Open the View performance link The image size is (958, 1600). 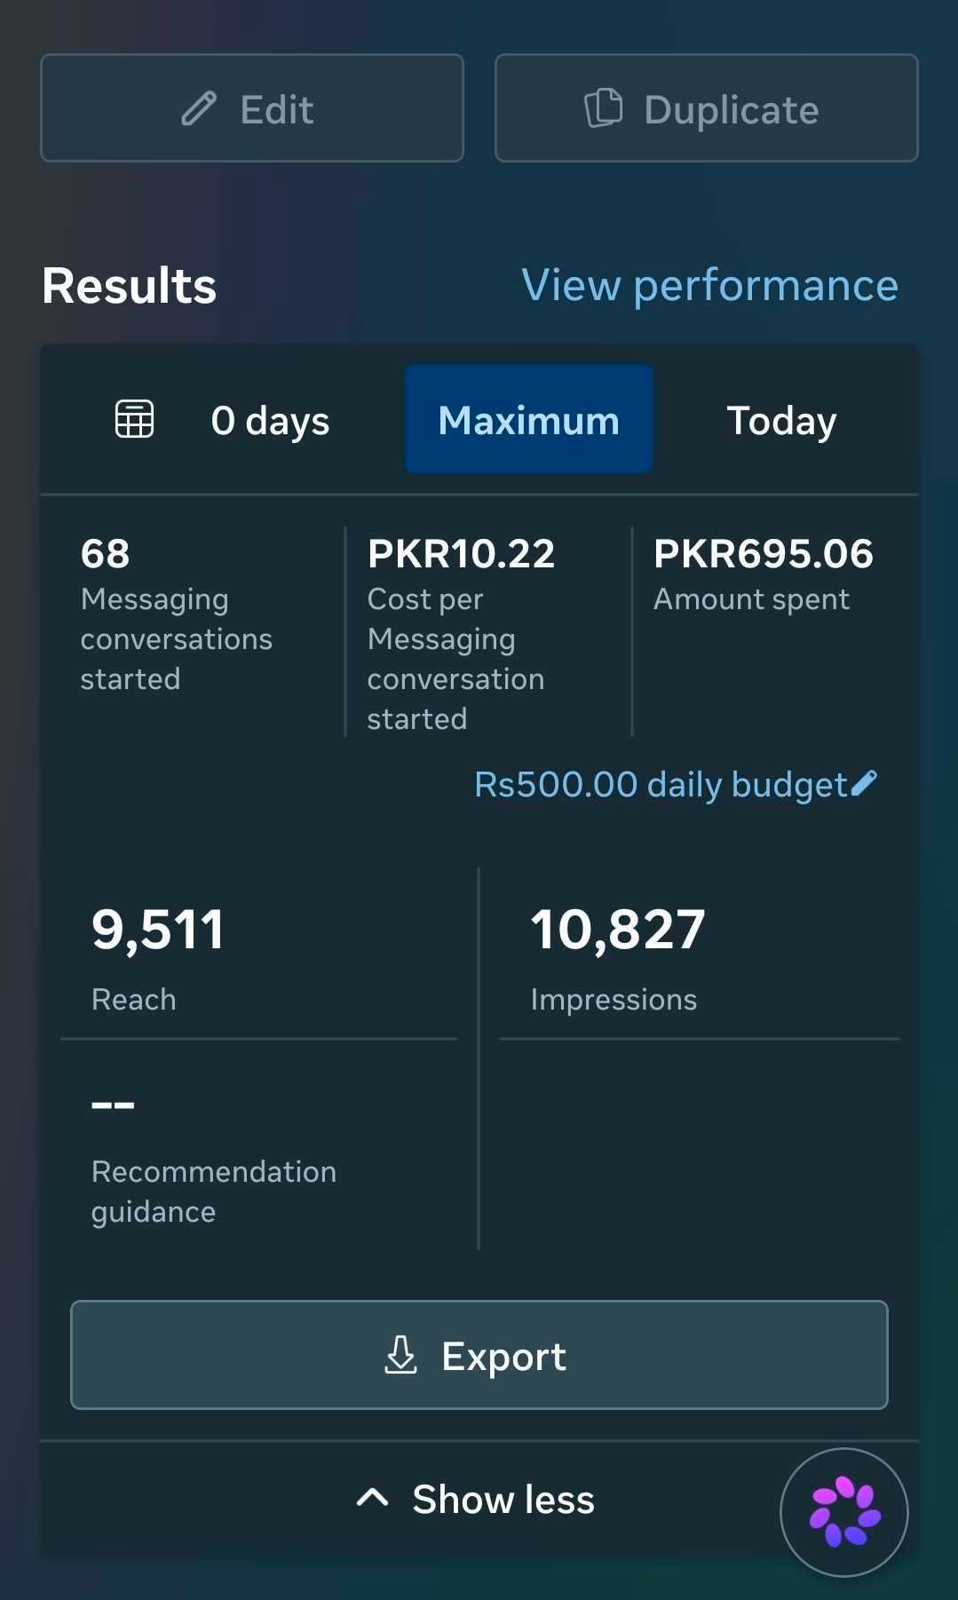(x=709, y=286)
